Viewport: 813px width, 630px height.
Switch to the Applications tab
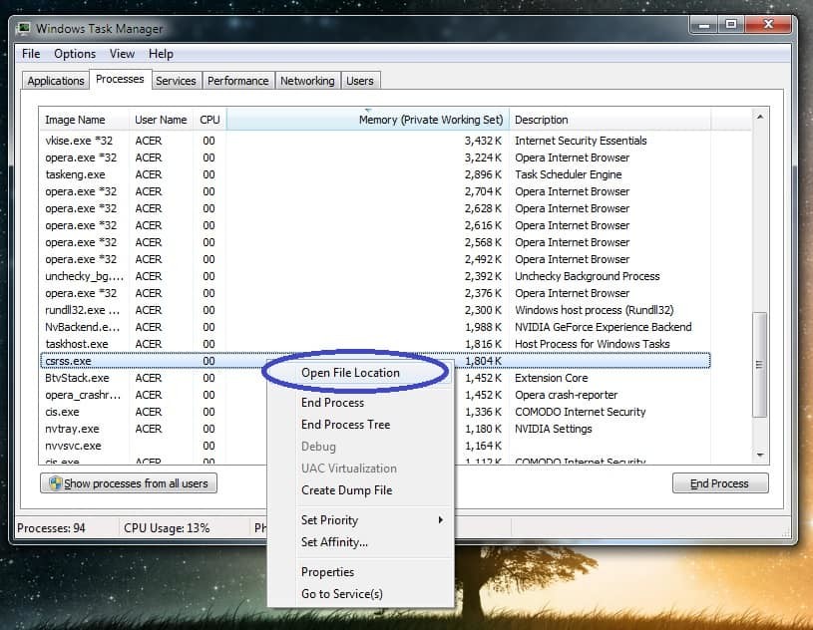(x=55, y=80)
